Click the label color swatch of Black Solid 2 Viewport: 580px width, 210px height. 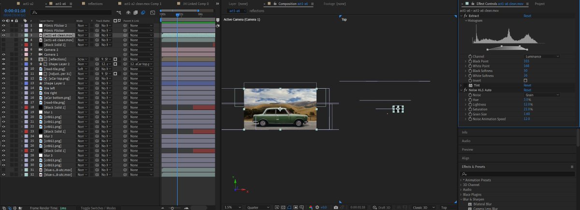tap(26, 45)
